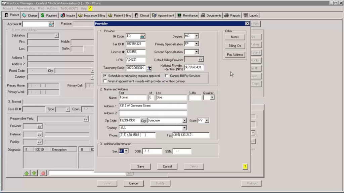The width and height of the screenshot is (344, 193).
Task: Click Save in Provider dialog
Action: pyautogui.click(x=141, y=167)
